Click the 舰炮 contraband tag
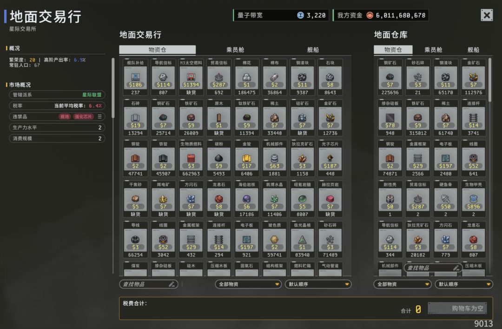 (x=65, y=117)
